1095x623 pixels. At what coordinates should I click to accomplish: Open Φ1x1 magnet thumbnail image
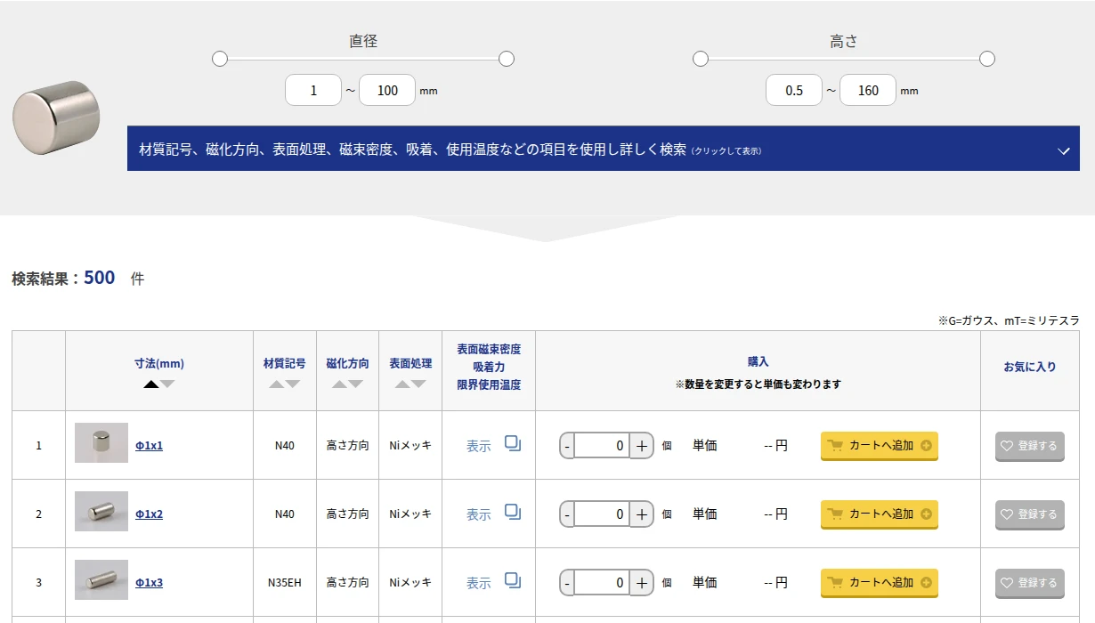pyautogui.click(x=101, y=443)
